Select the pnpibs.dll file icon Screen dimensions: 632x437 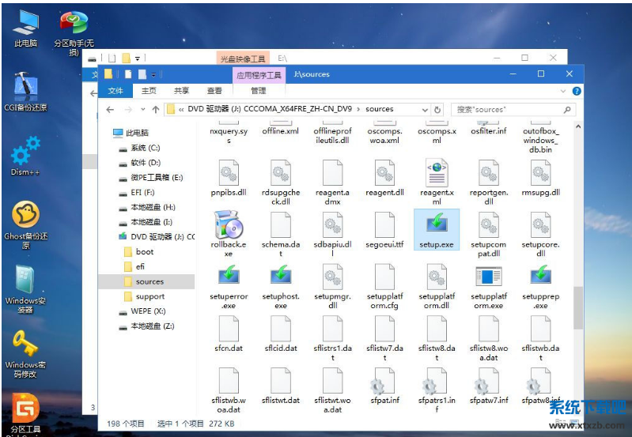pyautogui.click(x=229, y=172)
